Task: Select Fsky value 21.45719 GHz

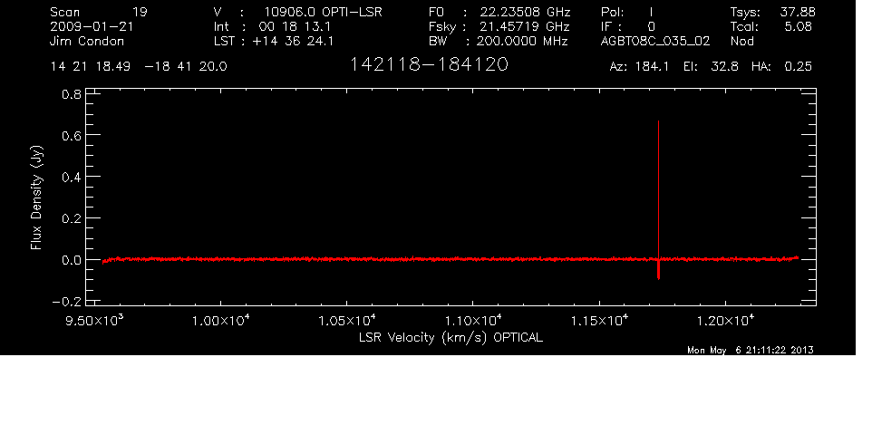Action: point(525,26)
